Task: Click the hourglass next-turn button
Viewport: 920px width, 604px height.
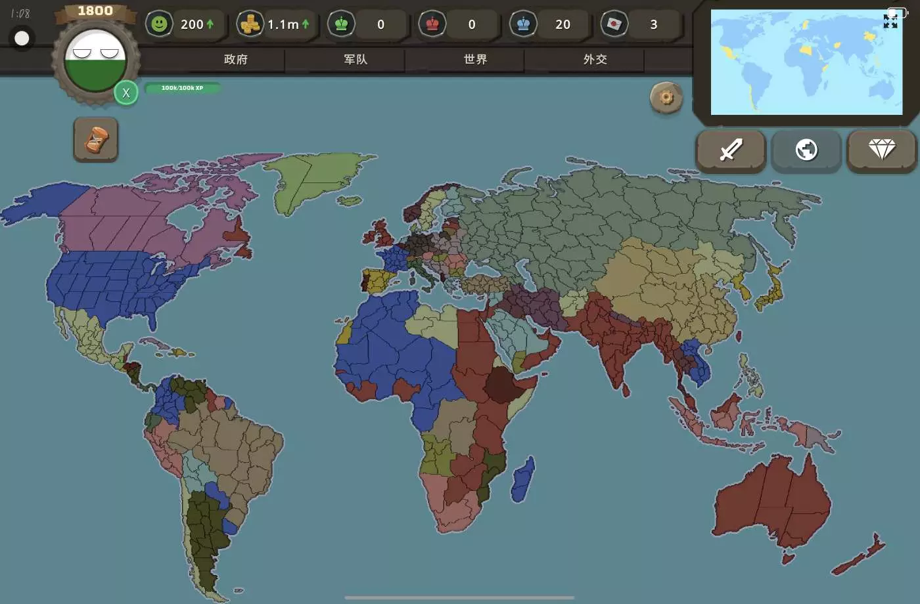Action: [x=96, y=140]
